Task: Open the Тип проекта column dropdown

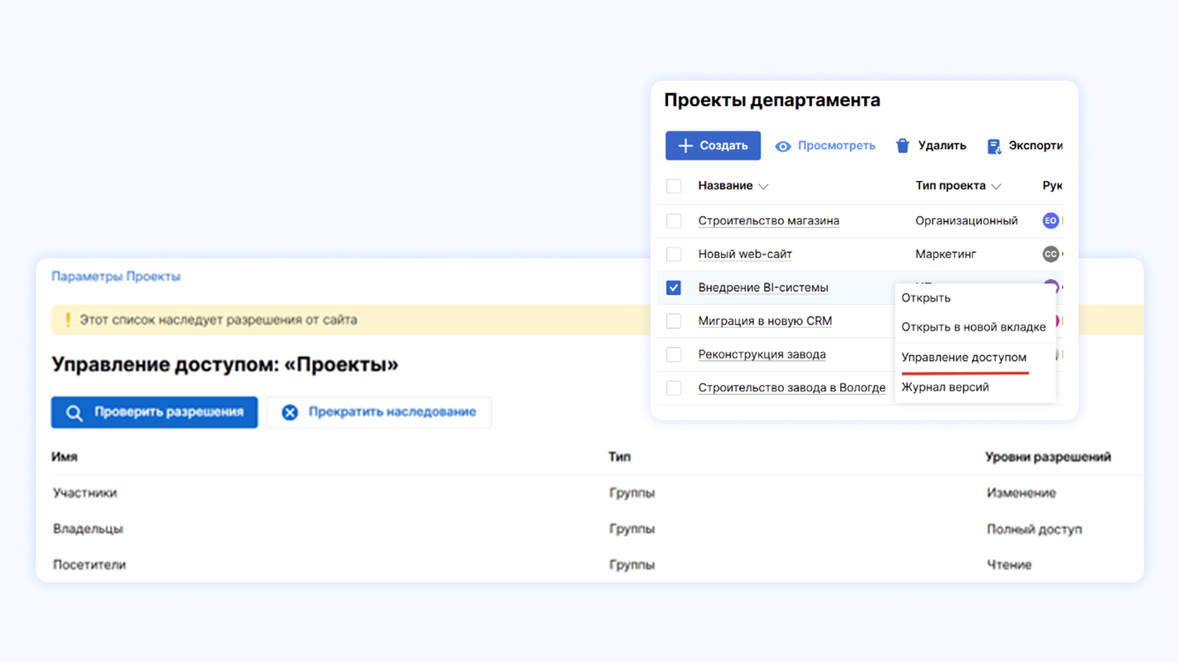Action: 996,187
